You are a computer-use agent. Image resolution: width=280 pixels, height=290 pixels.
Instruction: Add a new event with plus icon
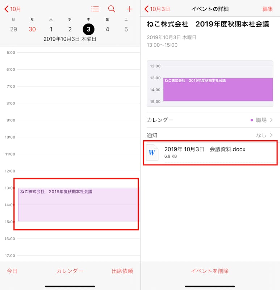(x=129, y=9)
